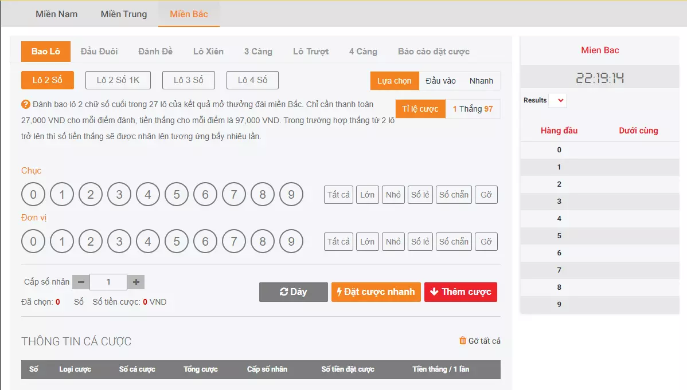Select number 0 in the Đơn vị row
687x390 pixels.
pyautogui.click(x=33, y=241)
